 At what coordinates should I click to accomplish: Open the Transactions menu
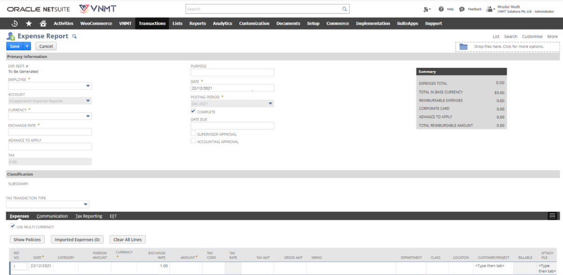coord(152,23)
